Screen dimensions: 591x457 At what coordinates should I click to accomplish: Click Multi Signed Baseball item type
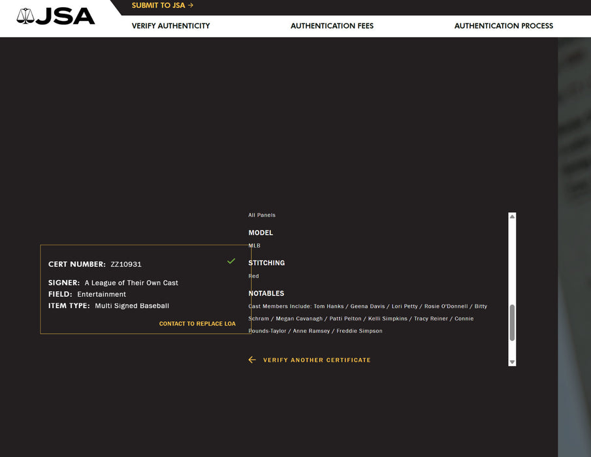coord(132,306)
